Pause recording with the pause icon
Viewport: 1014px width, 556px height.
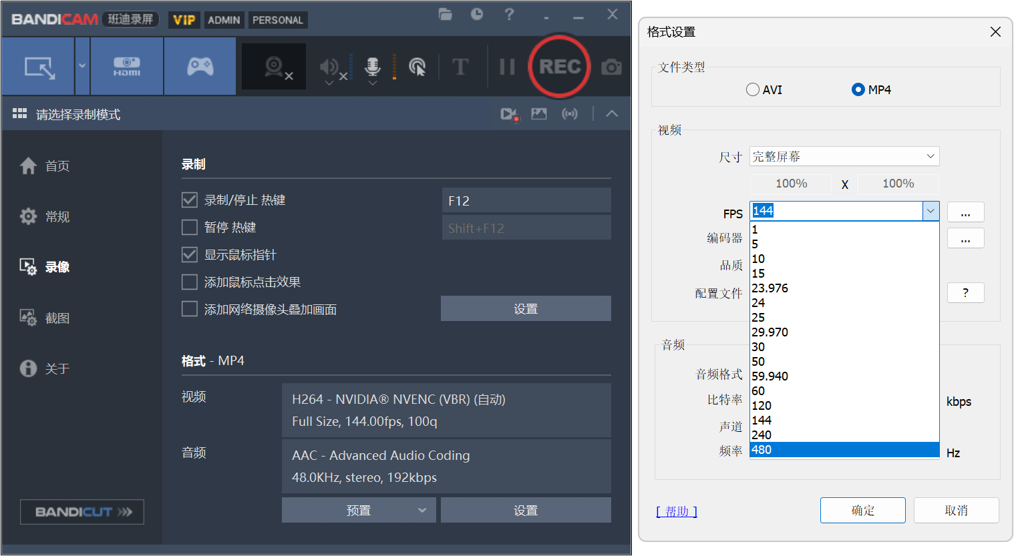coord(508,67)
